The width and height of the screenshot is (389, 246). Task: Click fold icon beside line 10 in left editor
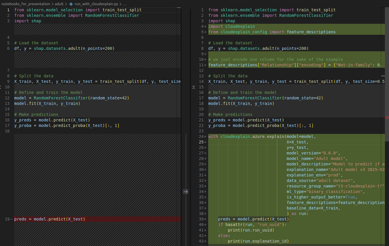pyautogui.click(x=1, y=87)
